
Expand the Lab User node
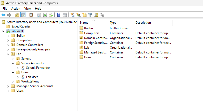(x=18, y=77)
